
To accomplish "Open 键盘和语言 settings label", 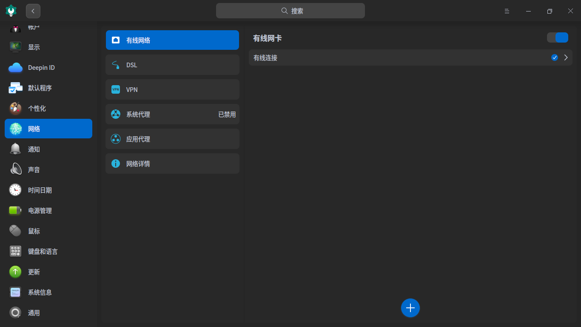I will click(x=43, y=252).
